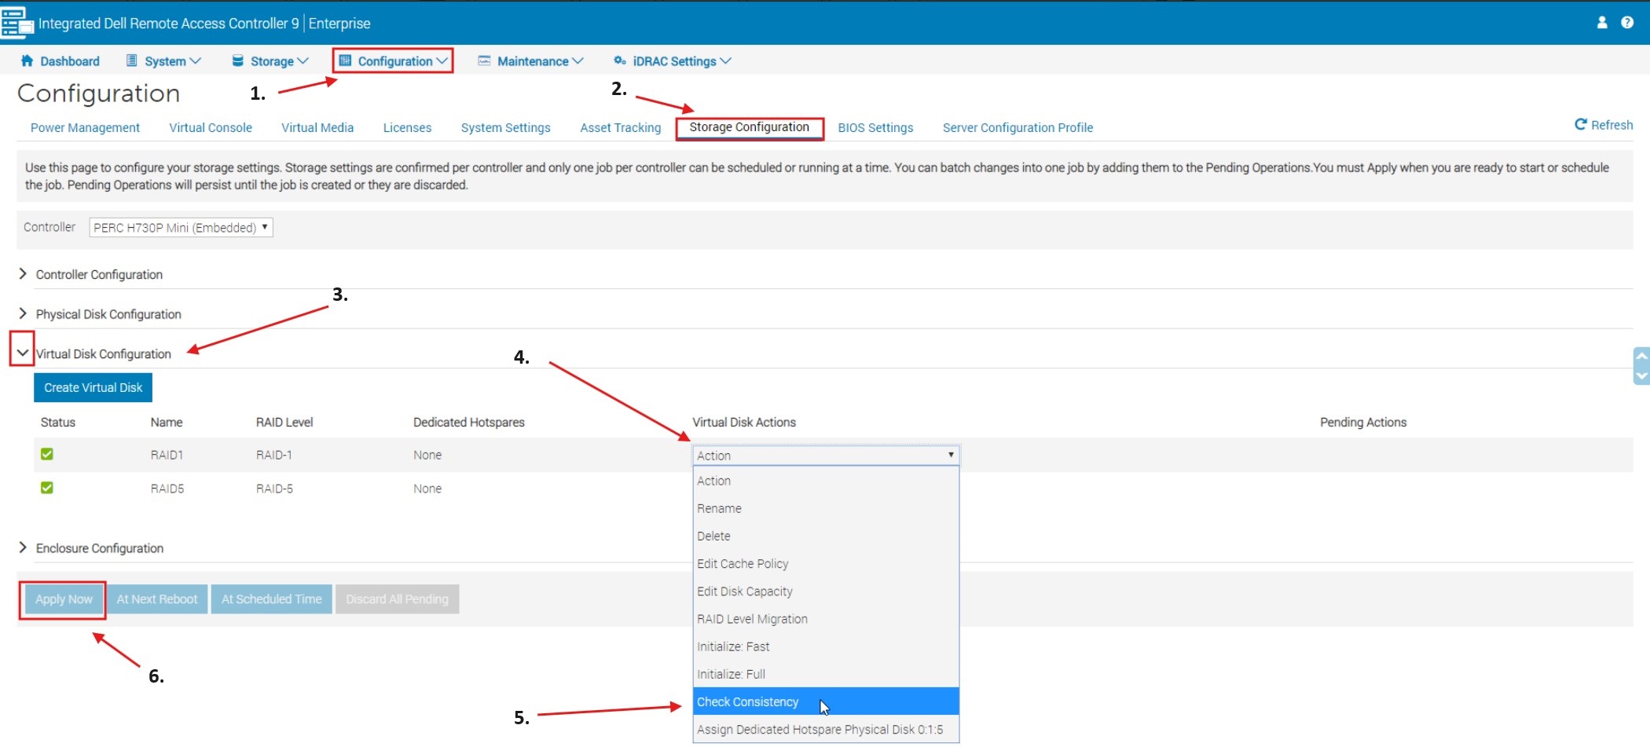Choose Initialize: Full option
The width and height of the screenshot is (1650, 747).
826,674
